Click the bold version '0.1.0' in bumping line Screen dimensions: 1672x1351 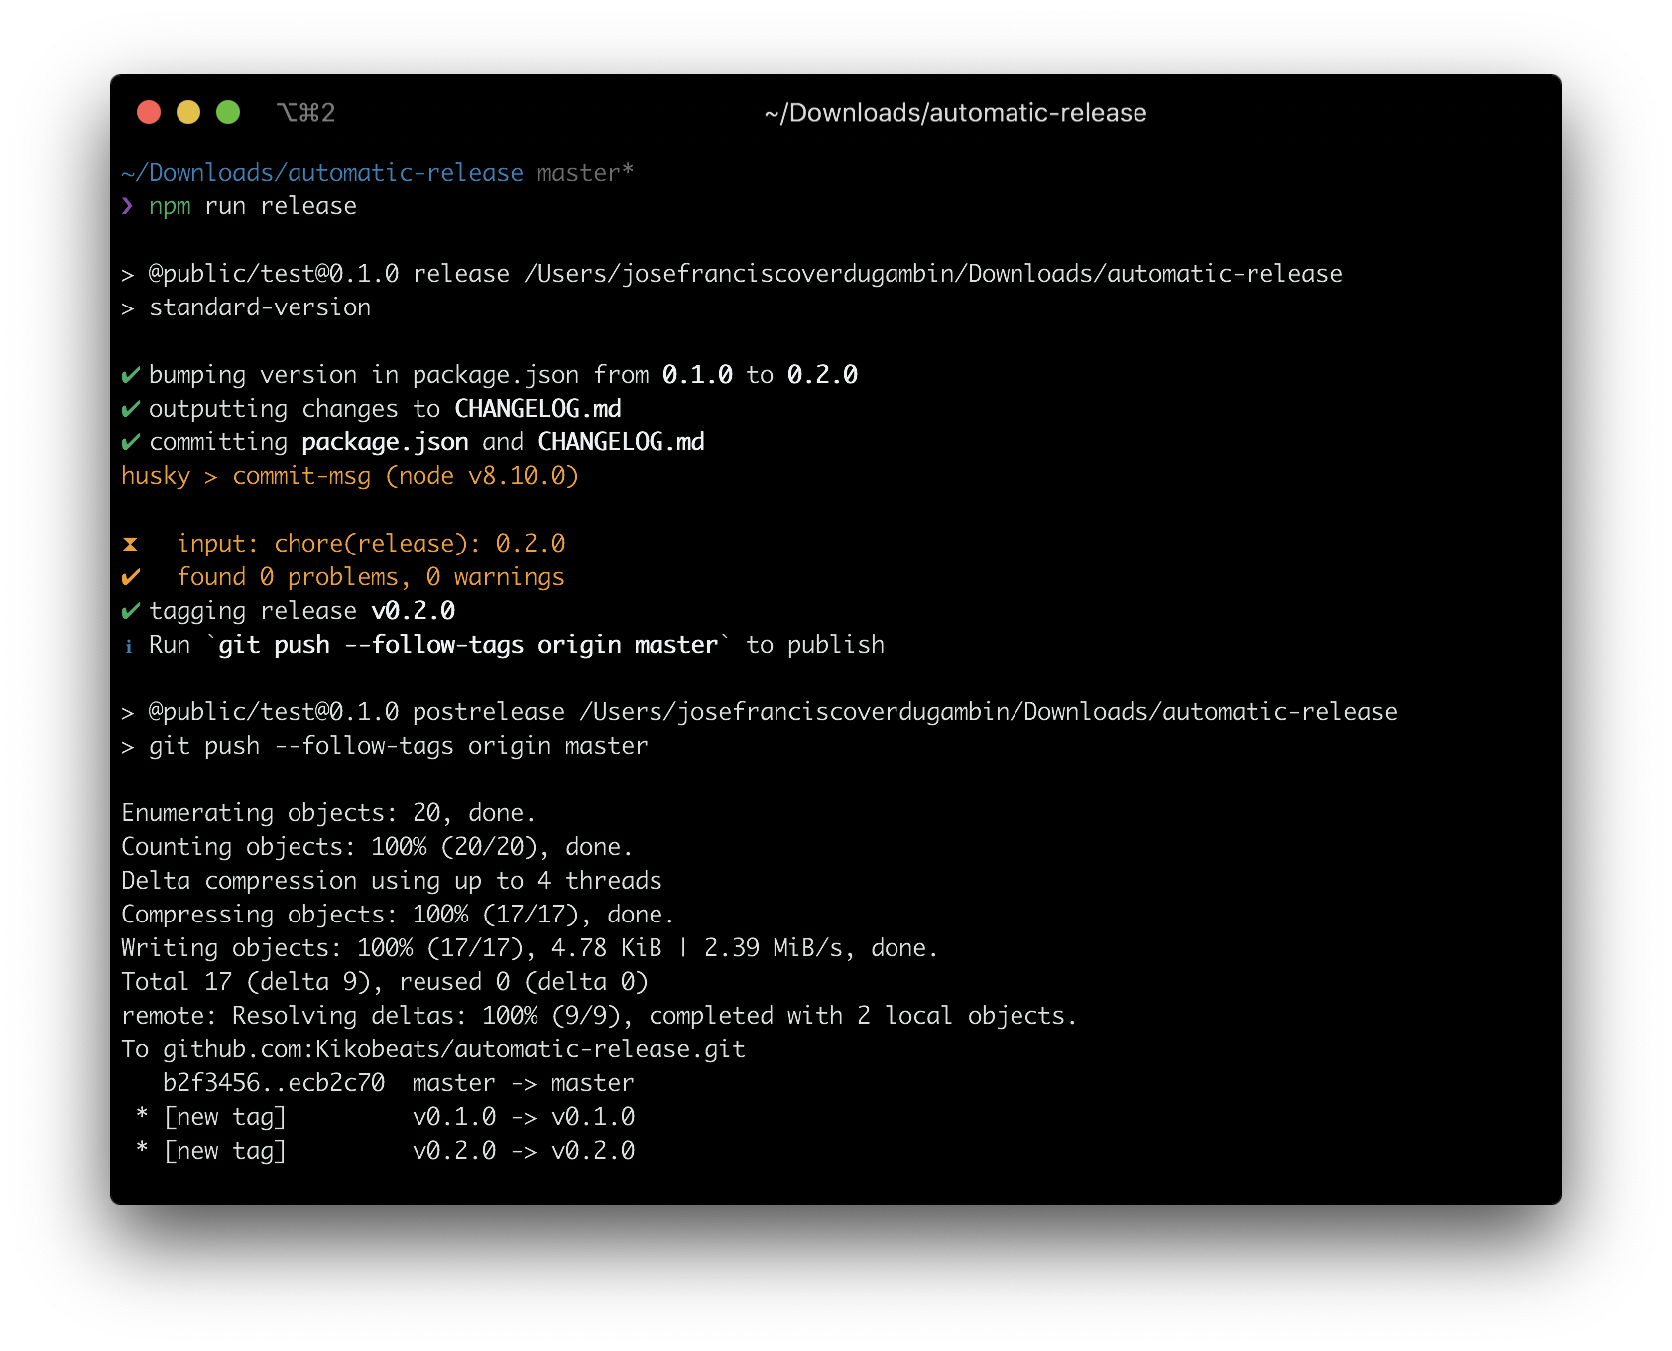(697, 375)
